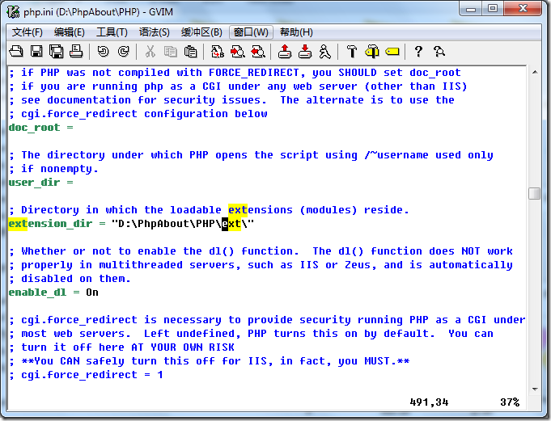
Task: Click the Open file toolbar icon
Action: (x=16, y=52)
